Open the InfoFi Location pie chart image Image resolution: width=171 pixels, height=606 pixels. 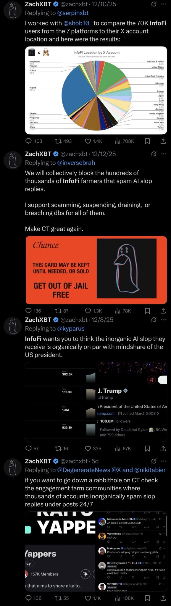pos(96,90)
